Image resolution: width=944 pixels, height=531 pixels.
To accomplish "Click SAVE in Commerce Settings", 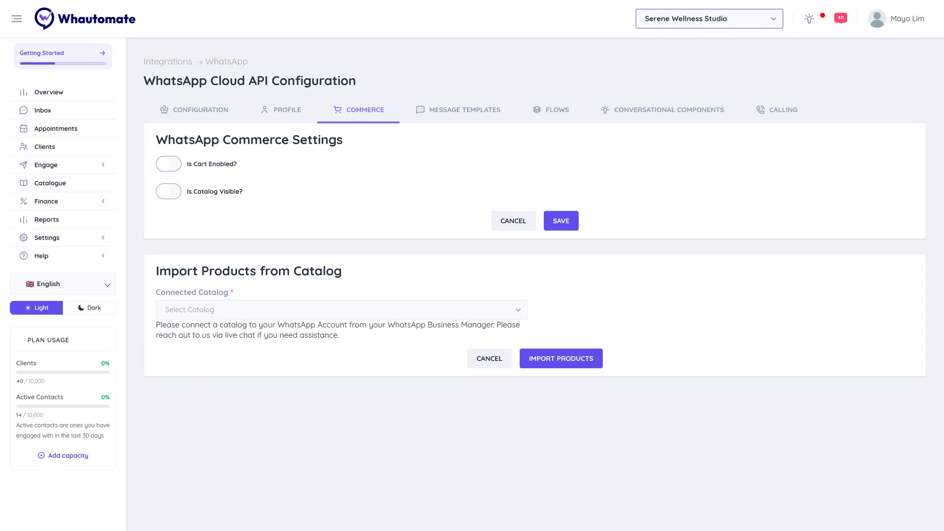I will tap(561, 221).
